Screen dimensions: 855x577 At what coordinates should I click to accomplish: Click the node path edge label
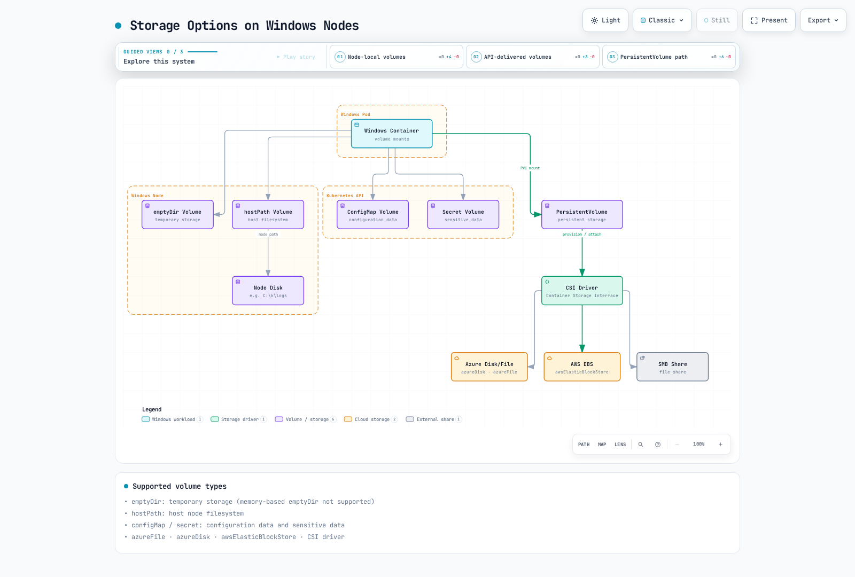tap(268, 235)
